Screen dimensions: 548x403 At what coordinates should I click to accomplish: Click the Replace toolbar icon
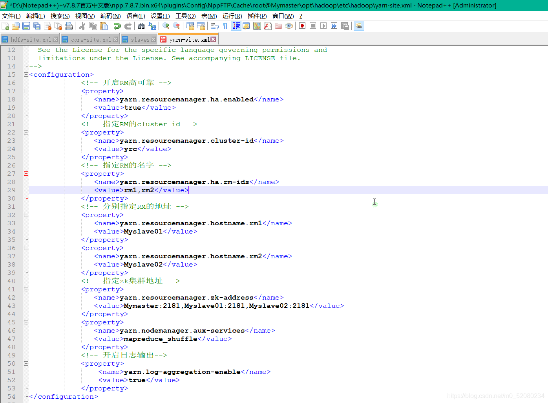[152, 26]
